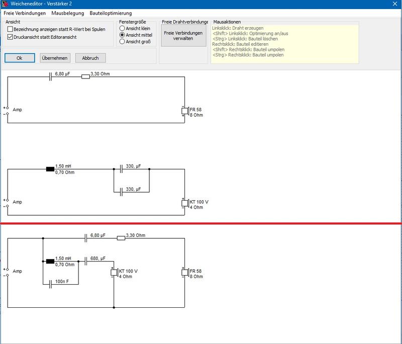The width and height of the screenshot is (402, 344).
Task: Click the KT 100 V speaker in bottom circuit
Action: click(115, 273)
